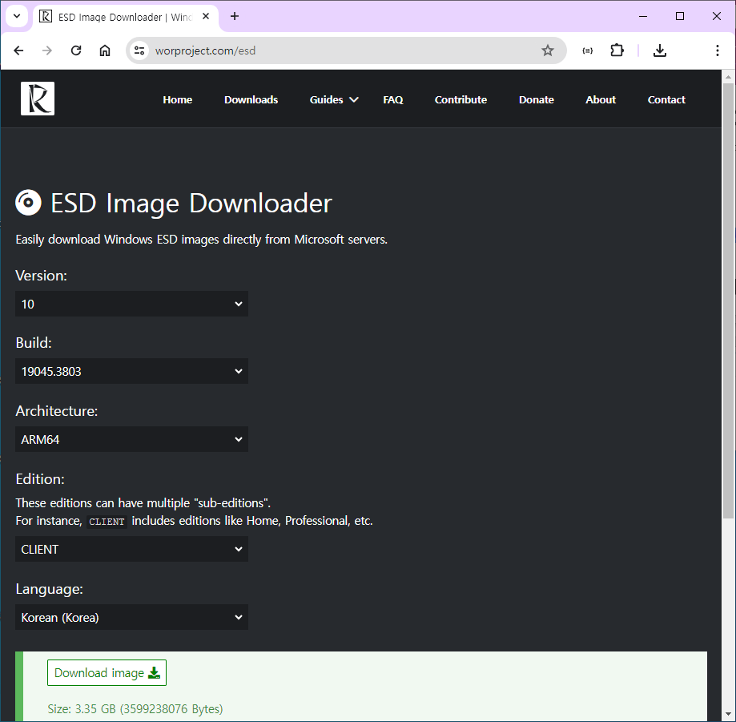Close the ESD Image Downloader tab
The image size is (736, 722).
[206, 17]
